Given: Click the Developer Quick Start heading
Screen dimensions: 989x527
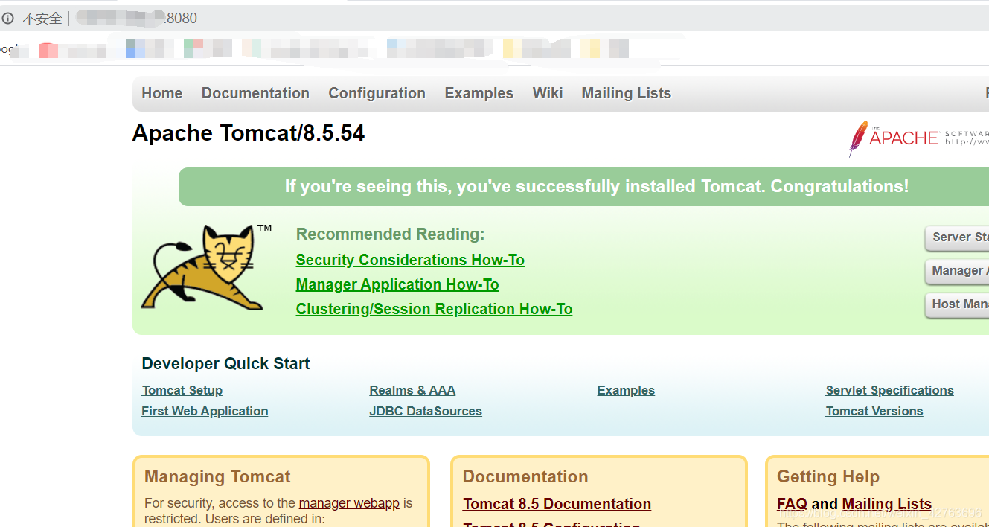Looking at the screenshot, I should (225, 364).
